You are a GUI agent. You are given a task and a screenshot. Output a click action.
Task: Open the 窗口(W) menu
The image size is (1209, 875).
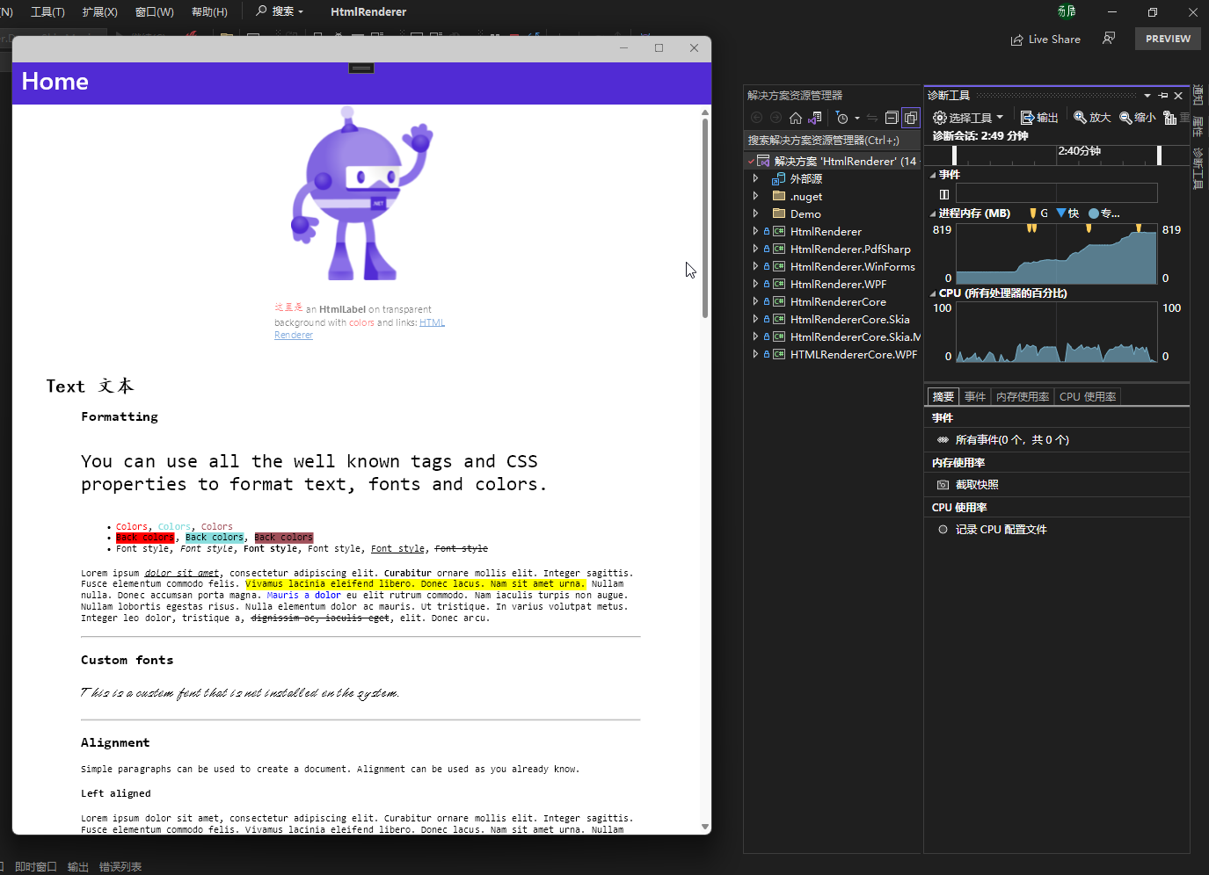point(155,11)
